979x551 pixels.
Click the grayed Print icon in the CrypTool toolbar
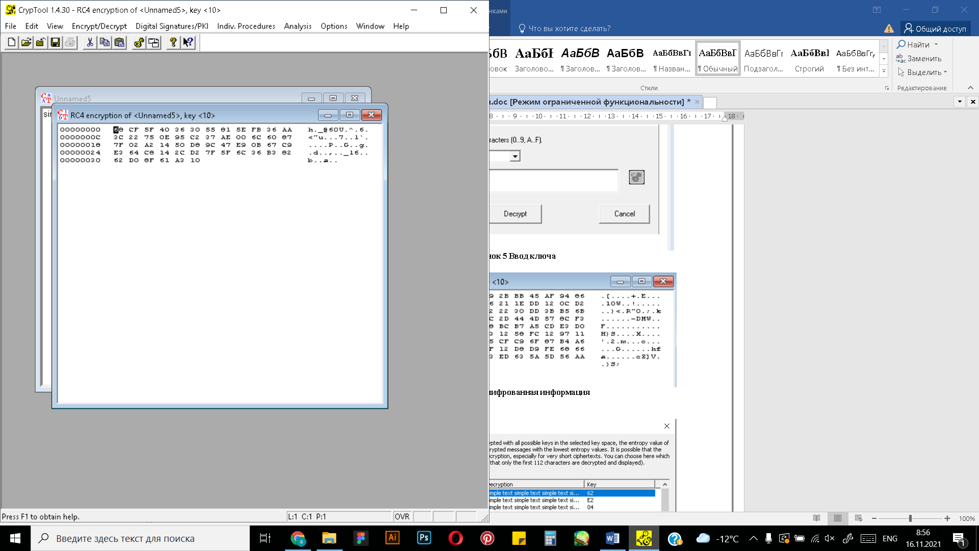(70, 43)
